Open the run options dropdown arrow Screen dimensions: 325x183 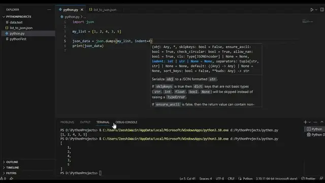pos(316,10)
